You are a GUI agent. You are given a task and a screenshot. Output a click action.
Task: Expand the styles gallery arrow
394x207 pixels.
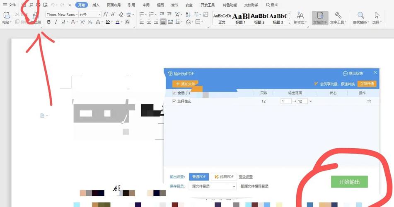289,23
